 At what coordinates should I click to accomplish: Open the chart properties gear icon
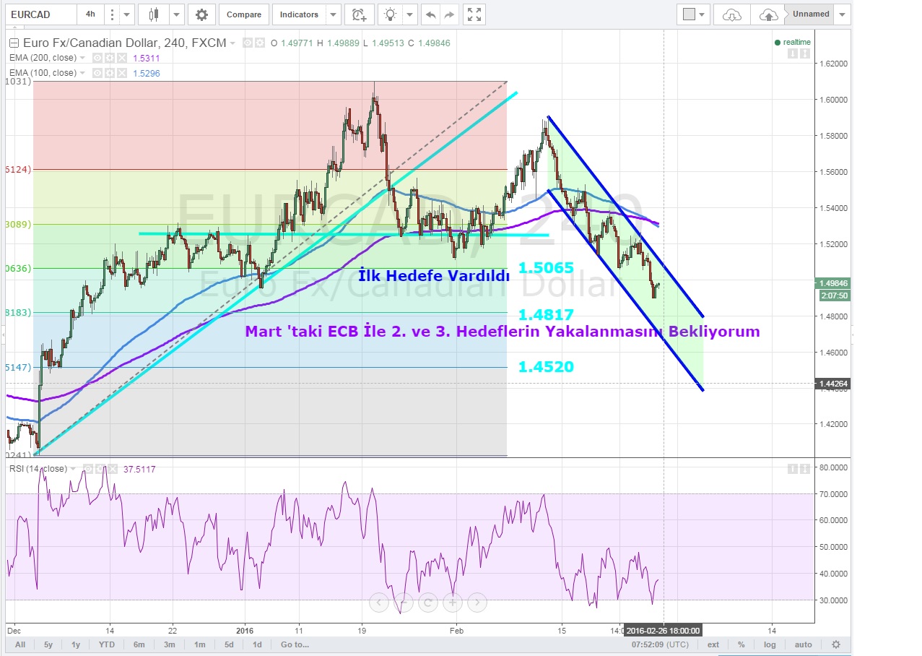[201, 14]
